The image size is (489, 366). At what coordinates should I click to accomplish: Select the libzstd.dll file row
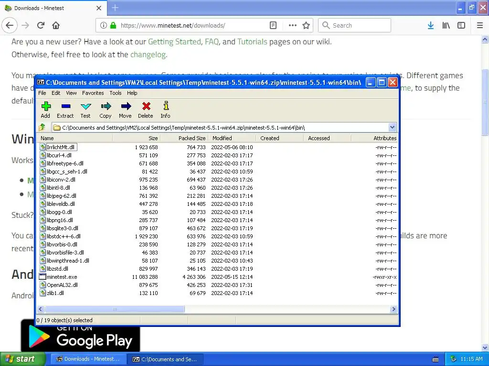tap(217, 269)
